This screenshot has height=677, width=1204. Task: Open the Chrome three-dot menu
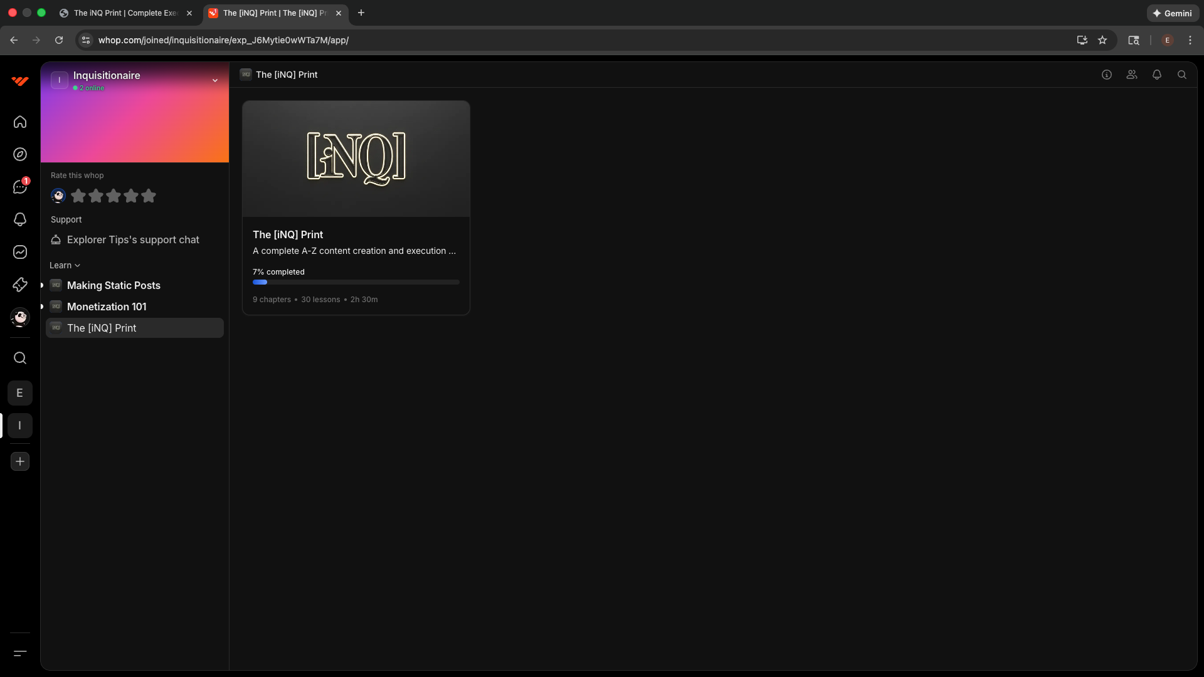(x=1190, y=40)
